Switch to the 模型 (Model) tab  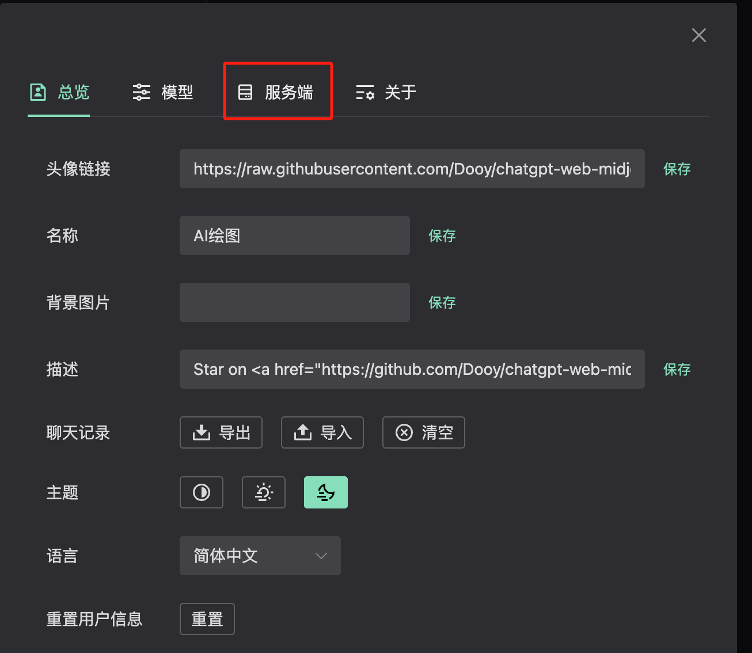tap(163, 92)
